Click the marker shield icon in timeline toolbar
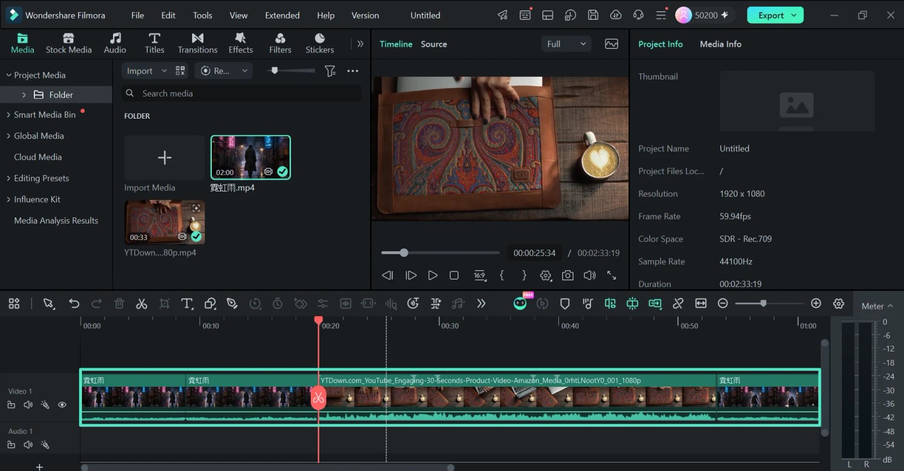904x471 pixels. click(x=564, y=304)
